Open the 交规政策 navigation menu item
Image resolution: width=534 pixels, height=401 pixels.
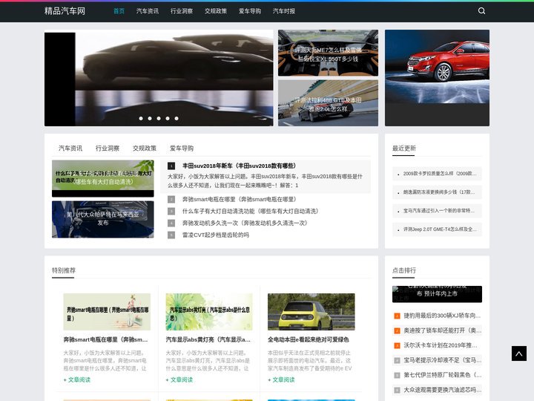(216, 11)
